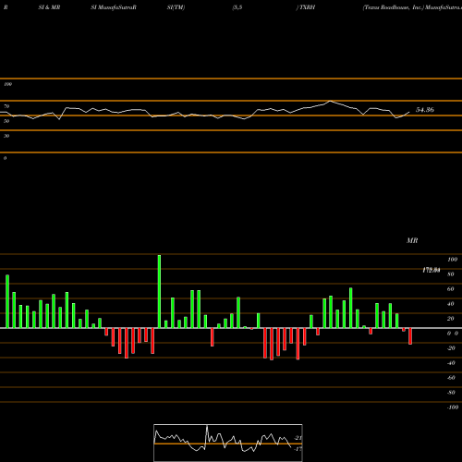Click the 0 label below the RSI panel
Image resolution: width=462 pixels, height=462 pixels.
pyautogui.click(x=5, y=158)
